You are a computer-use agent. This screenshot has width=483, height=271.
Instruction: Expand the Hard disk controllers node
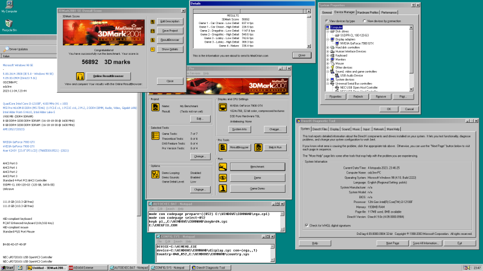328,48
